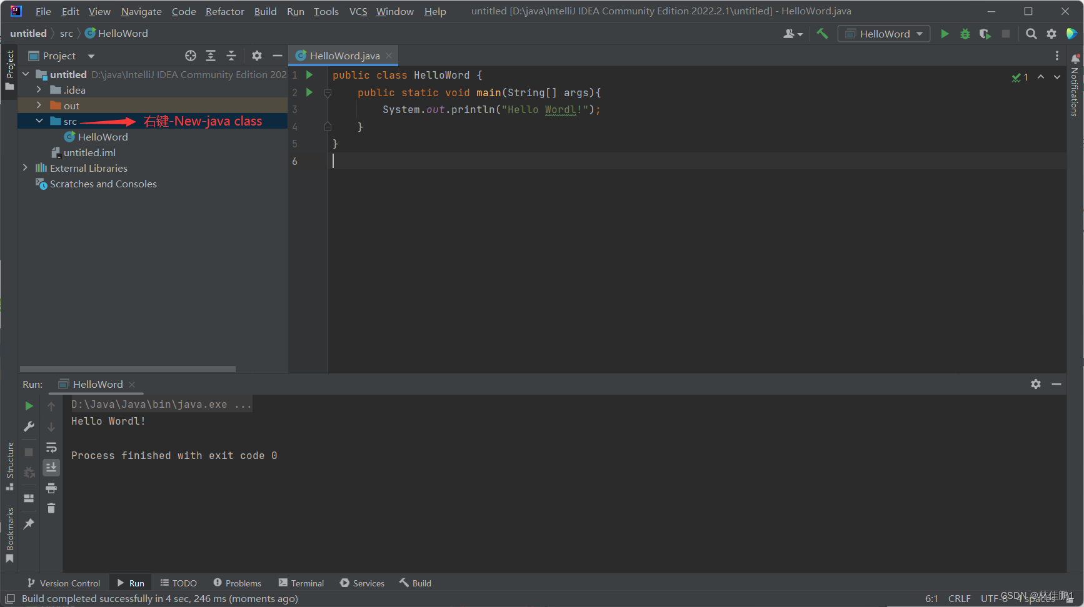Open the Run panel settings gear
1084x607 pixels.
tap(1036, 384)
